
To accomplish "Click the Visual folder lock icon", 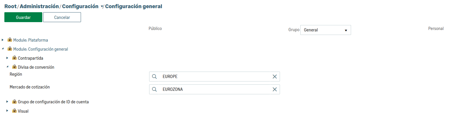I will (x=14, y=111).
